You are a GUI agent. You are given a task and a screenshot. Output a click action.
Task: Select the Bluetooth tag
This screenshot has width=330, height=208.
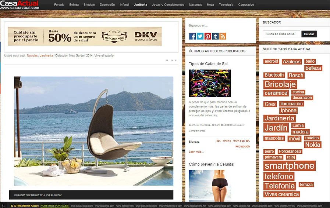274,75
